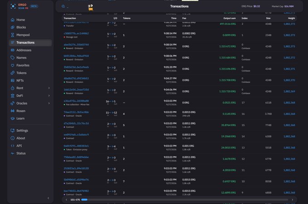308x204 pixels.
Task: Click the Tokens column header
Action: point(127,18)
